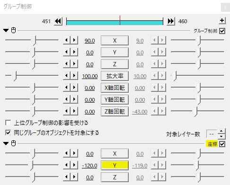
Task: Click the Z軸回転 movement button
Action: coord(115,112)
